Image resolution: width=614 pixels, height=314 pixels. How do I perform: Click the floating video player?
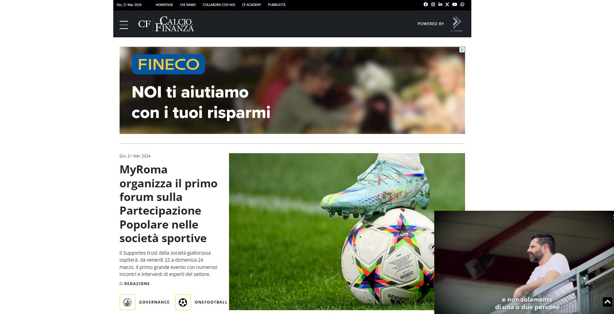point(524,262)
